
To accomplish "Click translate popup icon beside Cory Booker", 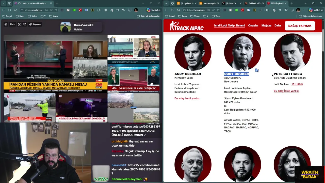I will 257,70.
